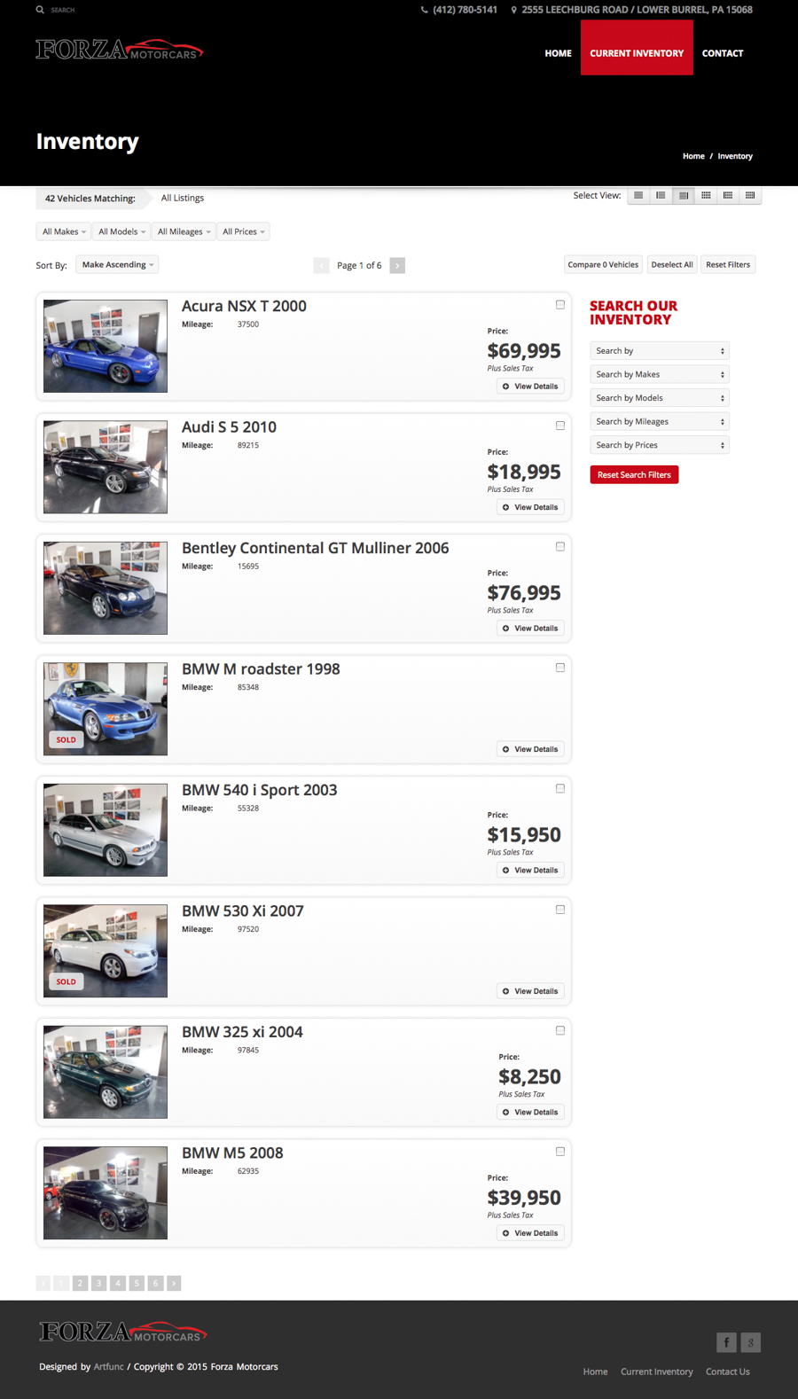
Task: Tick compare checkbox for Audi S 5 2010
Action: click(x=560, y=426)
